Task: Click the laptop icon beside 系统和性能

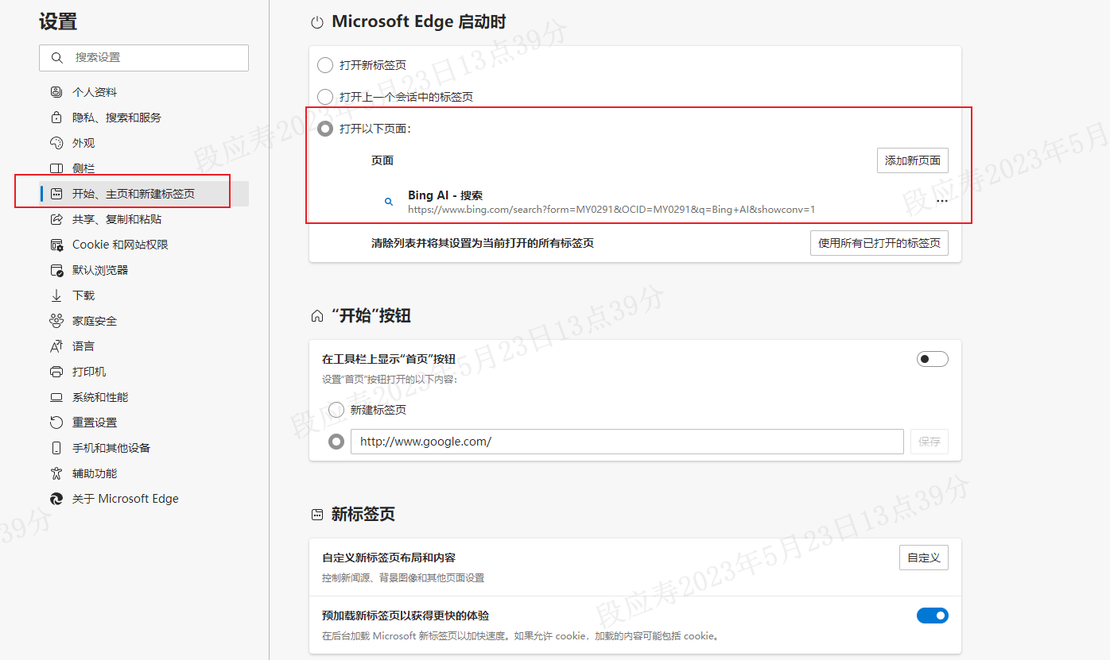Action: 56,397
